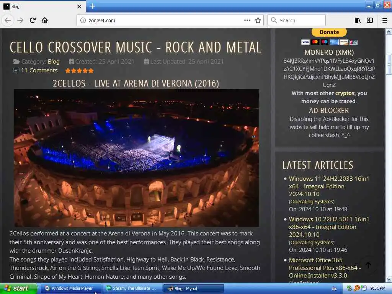
Task: Click the magnifier icon in search box
Action: click(x=274, y=20)
